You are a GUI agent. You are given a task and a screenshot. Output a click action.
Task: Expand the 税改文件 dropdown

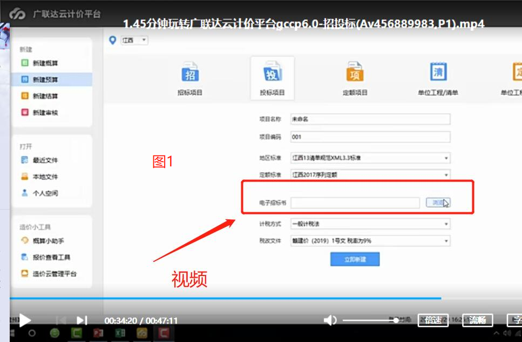(x=370, y=240)
